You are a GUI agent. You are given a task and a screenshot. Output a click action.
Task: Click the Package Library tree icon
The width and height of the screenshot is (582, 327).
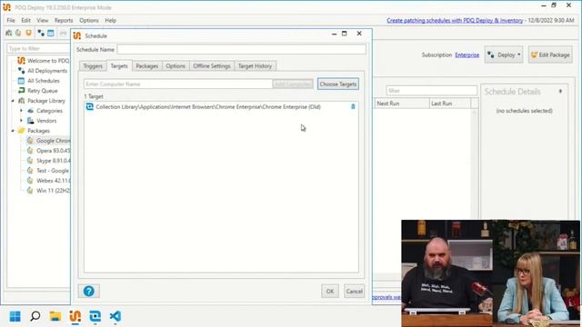pos(22,101)
